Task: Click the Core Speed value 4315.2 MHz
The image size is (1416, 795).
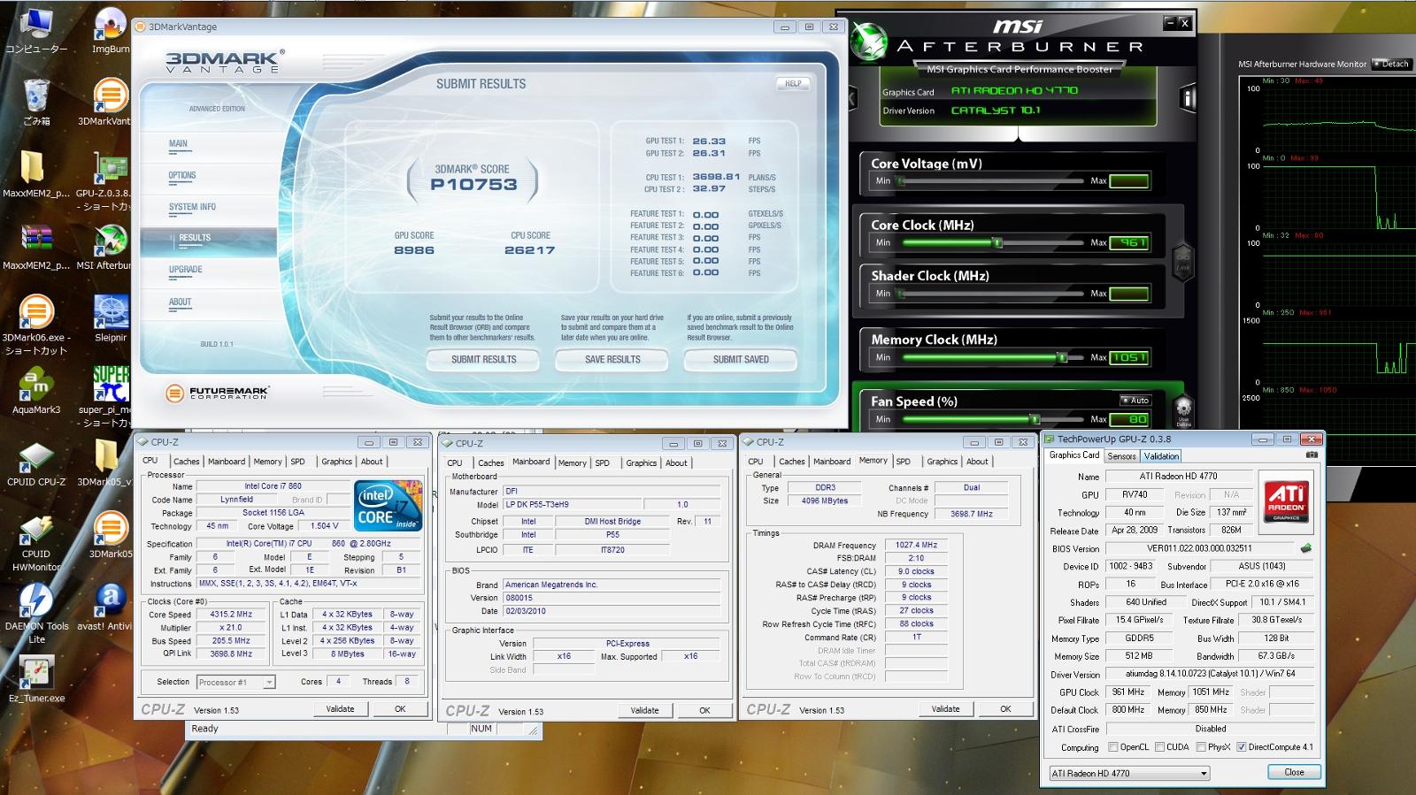Action: point(231,614)
